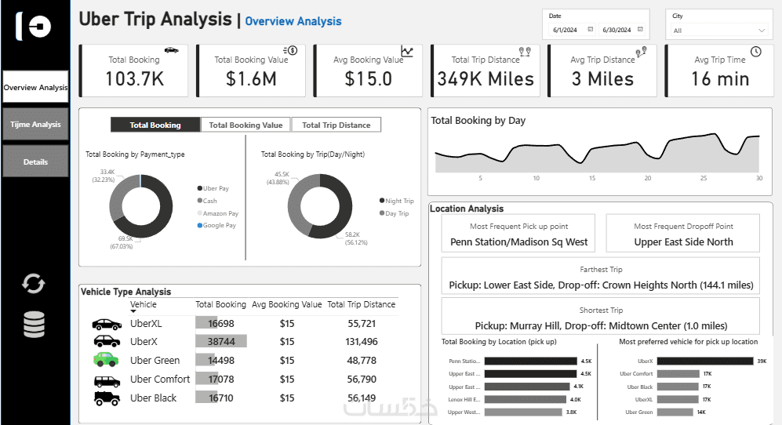Toggle the Uber Pay legend item
This screenshot has height=425, width=782.
pyautogui.click(x=213, y=188)
